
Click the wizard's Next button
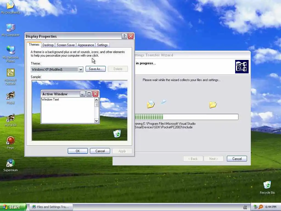click(213, 159)
